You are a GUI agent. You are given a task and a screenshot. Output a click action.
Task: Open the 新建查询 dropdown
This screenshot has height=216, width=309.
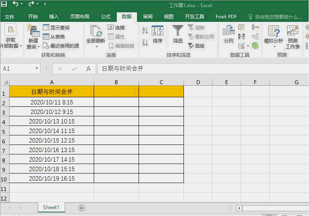tap(33, 37)
